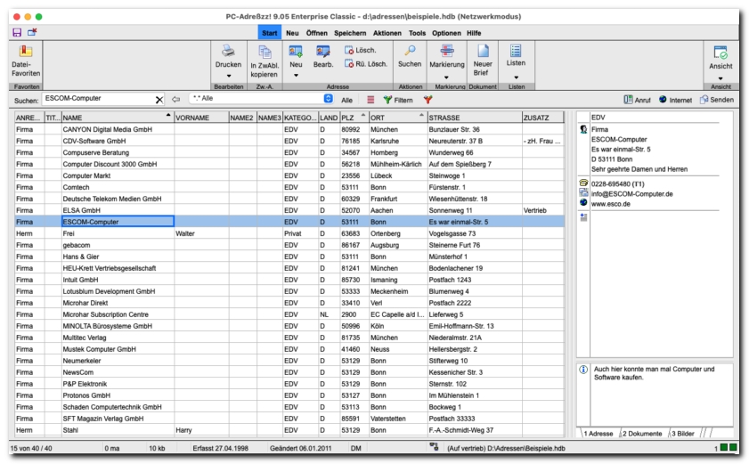Click the web globe icon in detail panel

click(x=583, y=203)
